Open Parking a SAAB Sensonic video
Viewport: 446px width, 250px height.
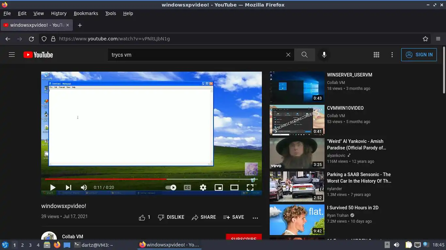tap(359, 178)
